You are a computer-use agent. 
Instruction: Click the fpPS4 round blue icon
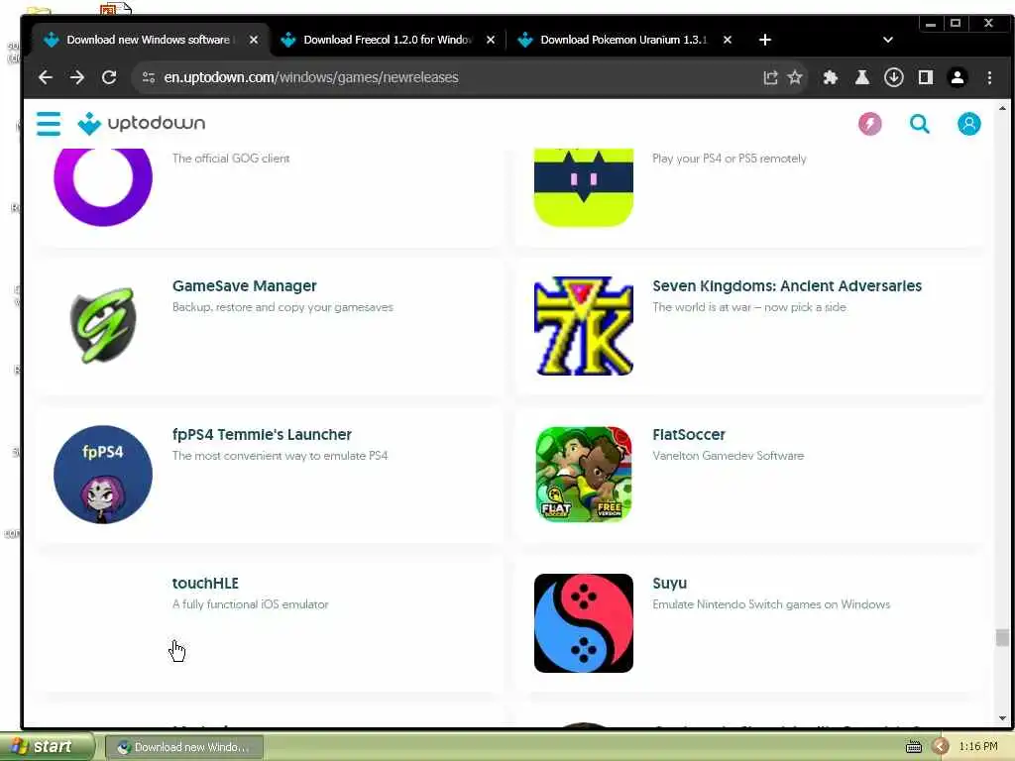click(103, 475)
